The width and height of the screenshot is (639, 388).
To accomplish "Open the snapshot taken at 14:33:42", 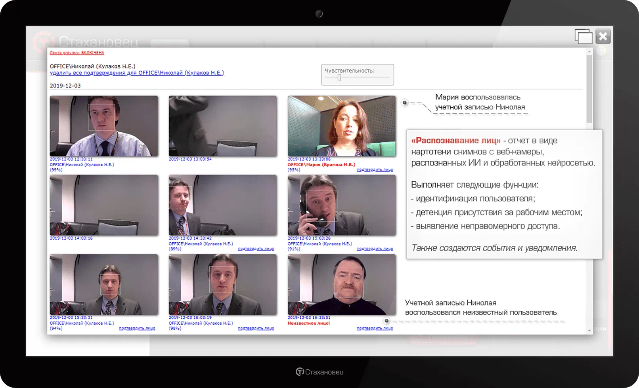I will click(x=223, y=205).
